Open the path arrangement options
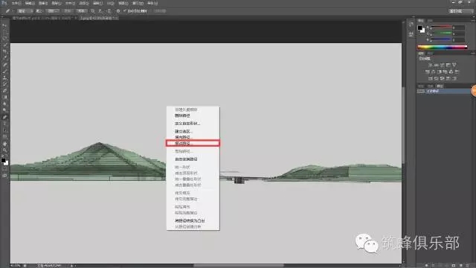Image resolution: width=476 pixels, height=268 pixels. click(x=109, y=11)
